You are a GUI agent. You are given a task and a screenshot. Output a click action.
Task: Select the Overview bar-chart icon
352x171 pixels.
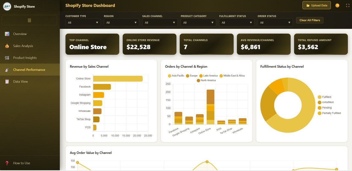[7, 34]
